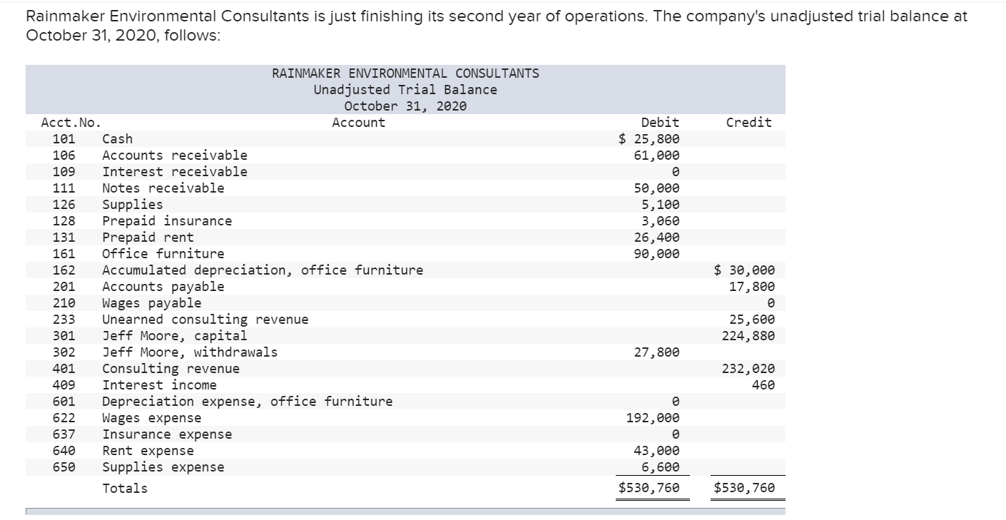
Task: Click 'Notes receivable' account name
Action: point(163,188)
